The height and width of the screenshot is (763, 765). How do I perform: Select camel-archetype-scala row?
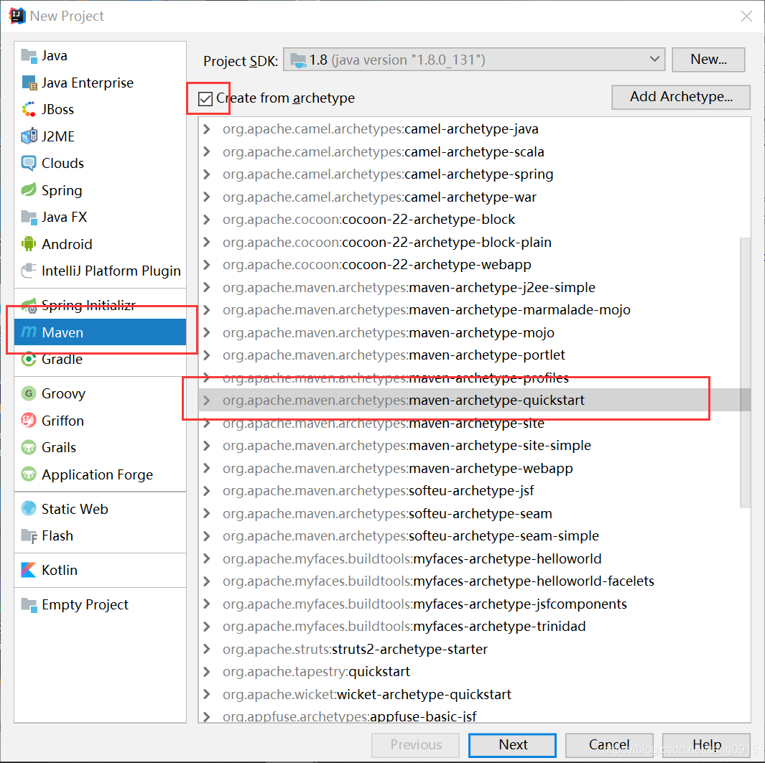coord(474,152)
